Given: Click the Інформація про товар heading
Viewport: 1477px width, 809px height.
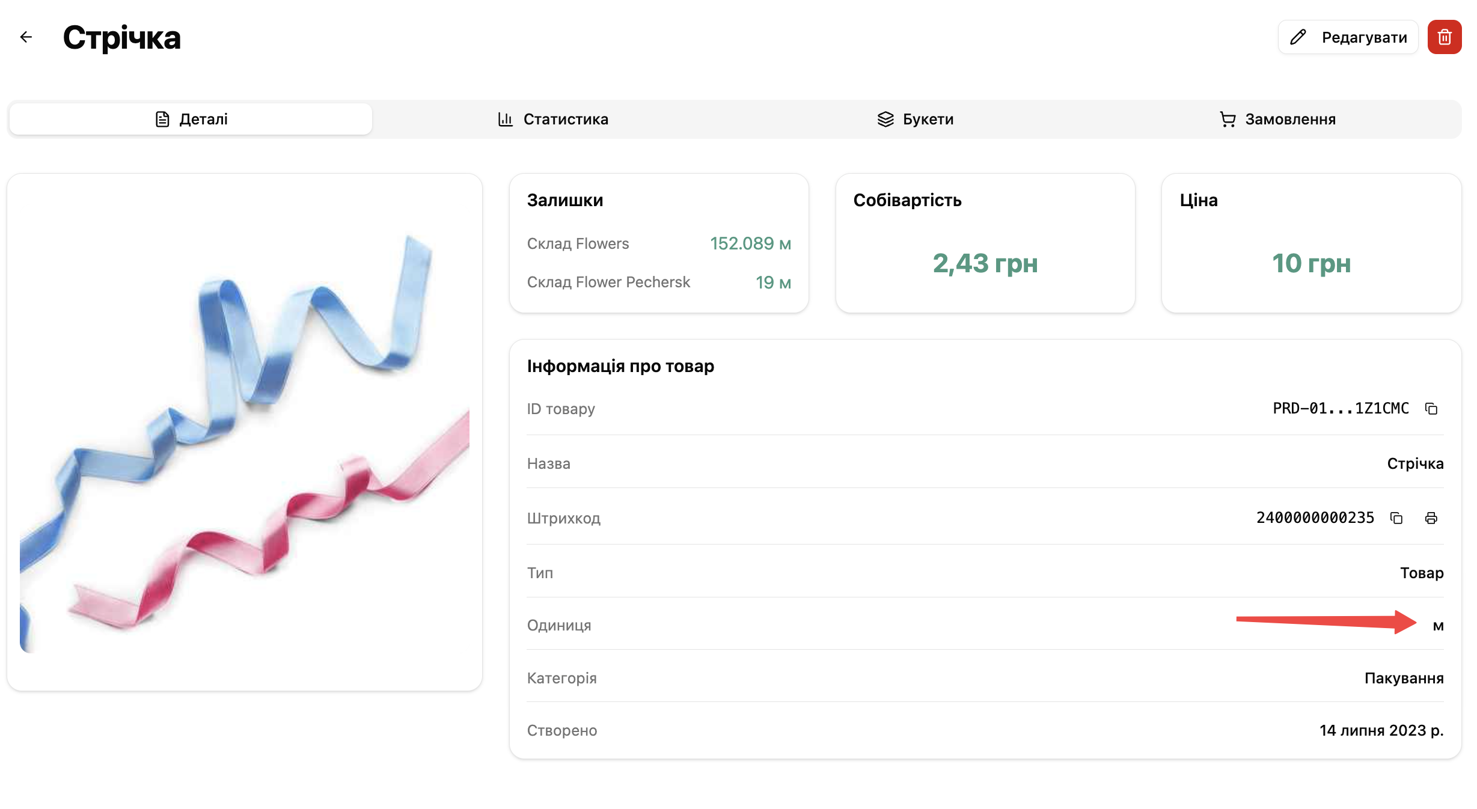Looking at the screenshot, I should (x=620, y=366).
